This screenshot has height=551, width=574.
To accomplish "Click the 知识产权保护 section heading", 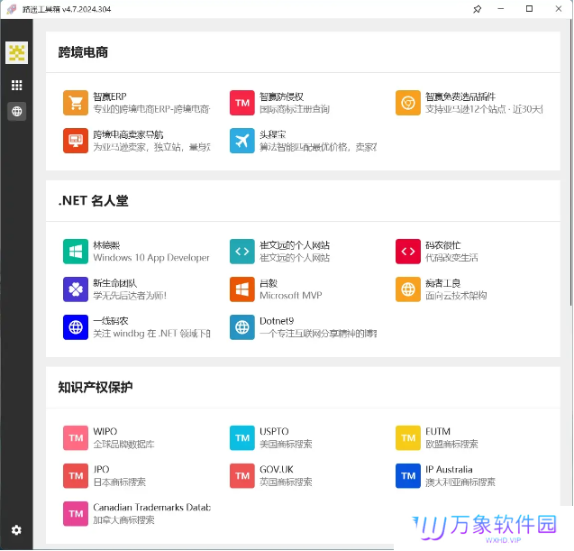I will point(96,387).
